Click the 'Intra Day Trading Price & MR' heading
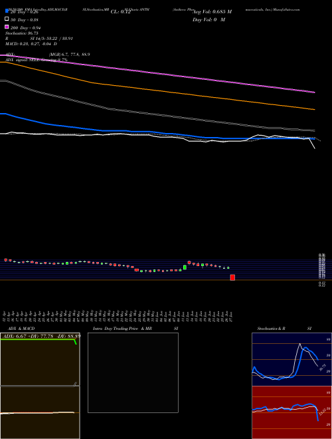Screen dimensions: 332x439 click(122, 329)
